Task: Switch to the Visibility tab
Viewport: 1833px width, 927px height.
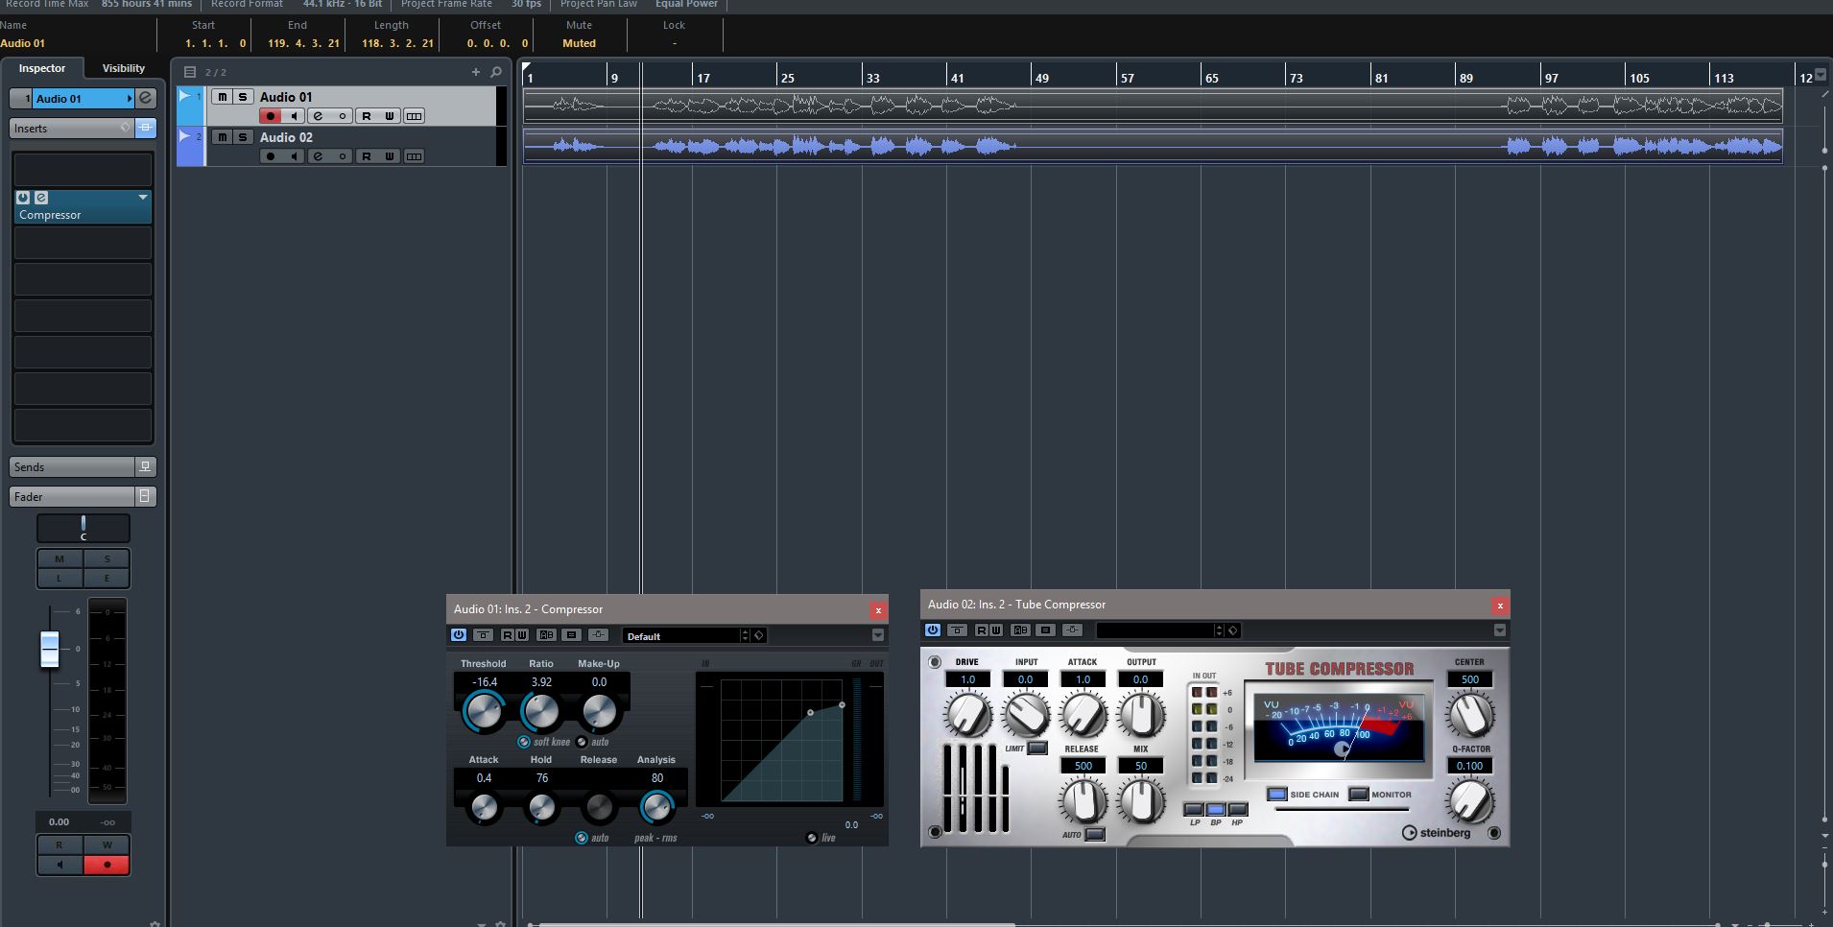Action: [124, 68]
